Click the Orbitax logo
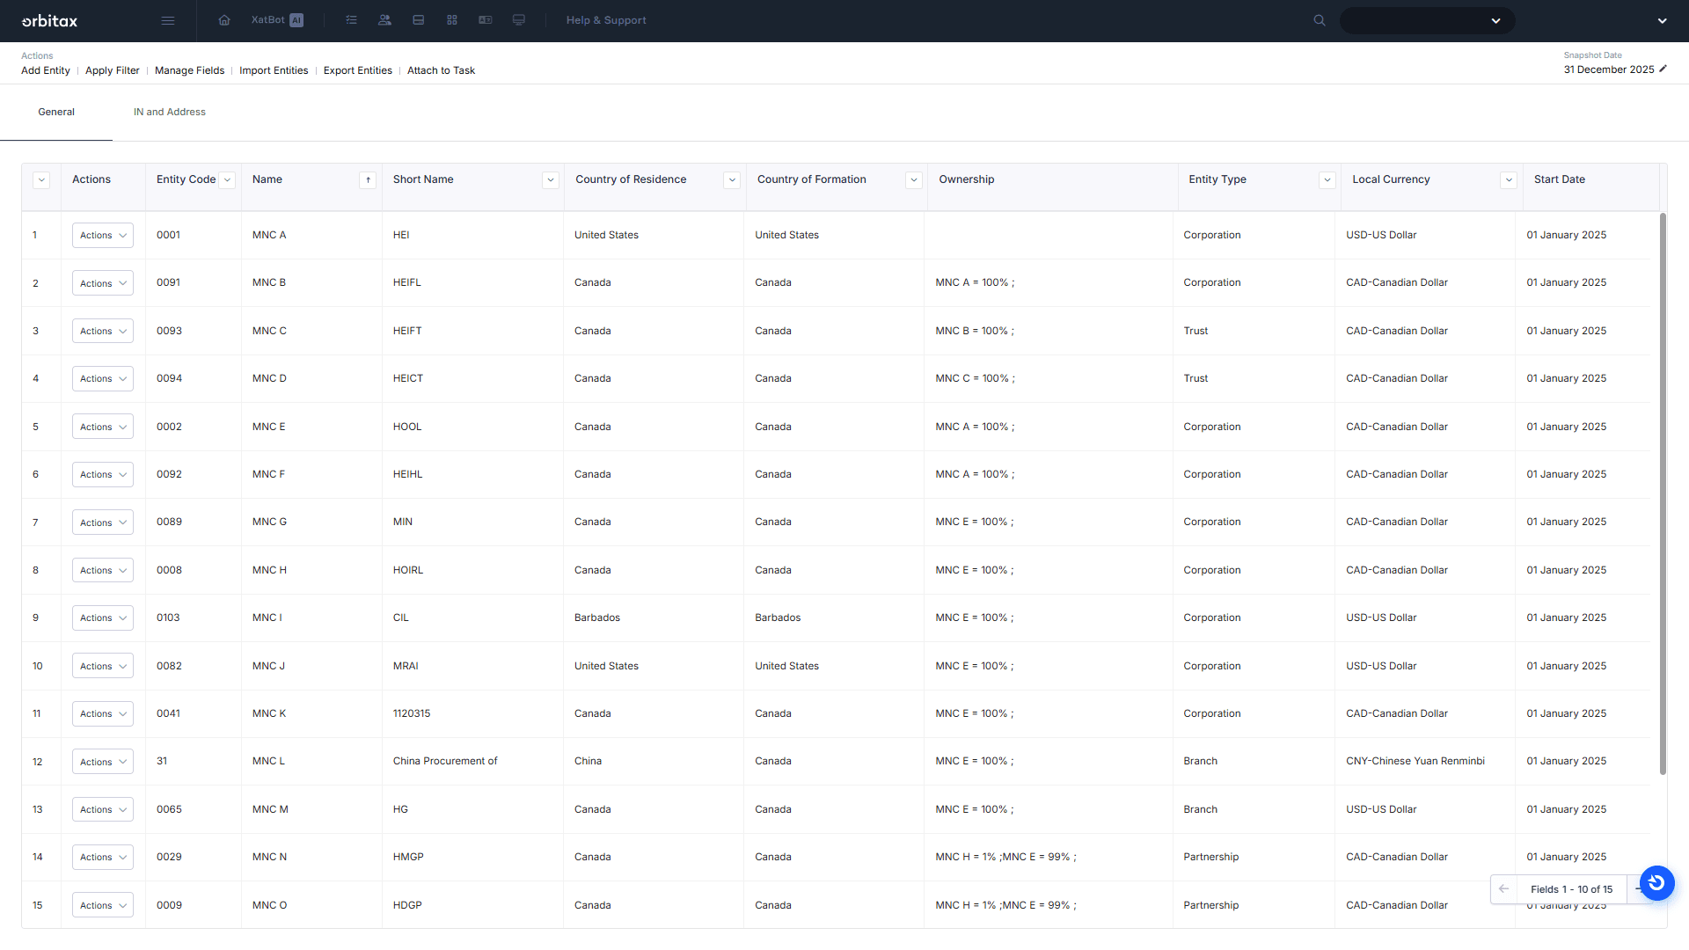Screen dimensions: 1689x950 49,20
